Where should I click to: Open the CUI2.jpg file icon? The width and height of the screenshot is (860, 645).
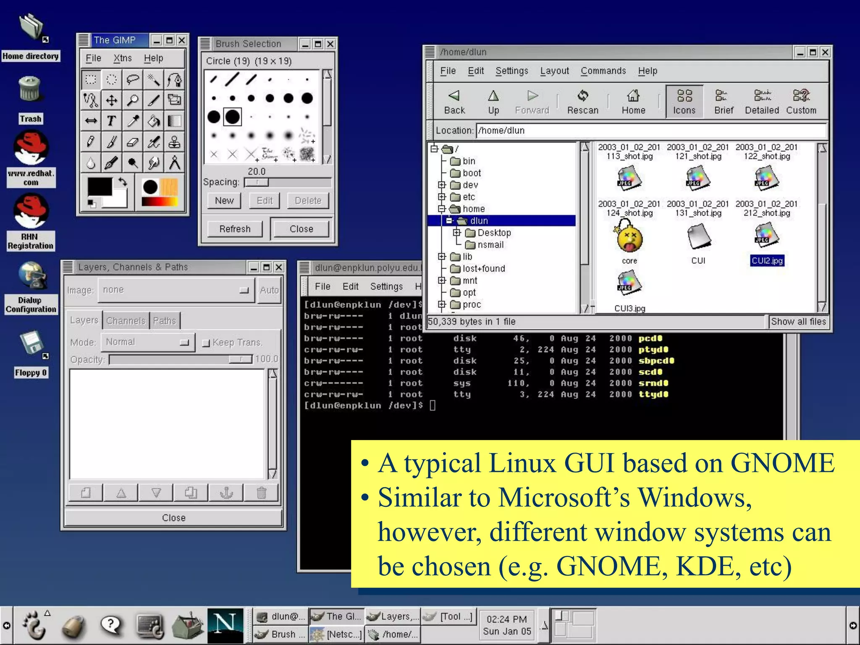(767, 235)
